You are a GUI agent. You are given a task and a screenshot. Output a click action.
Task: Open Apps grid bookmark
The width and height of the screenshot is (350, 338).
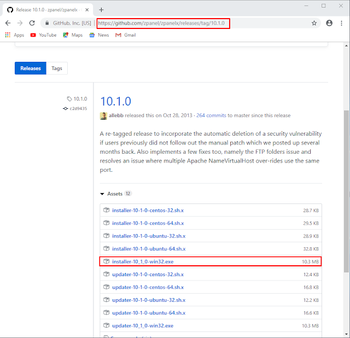pos(15,35)
